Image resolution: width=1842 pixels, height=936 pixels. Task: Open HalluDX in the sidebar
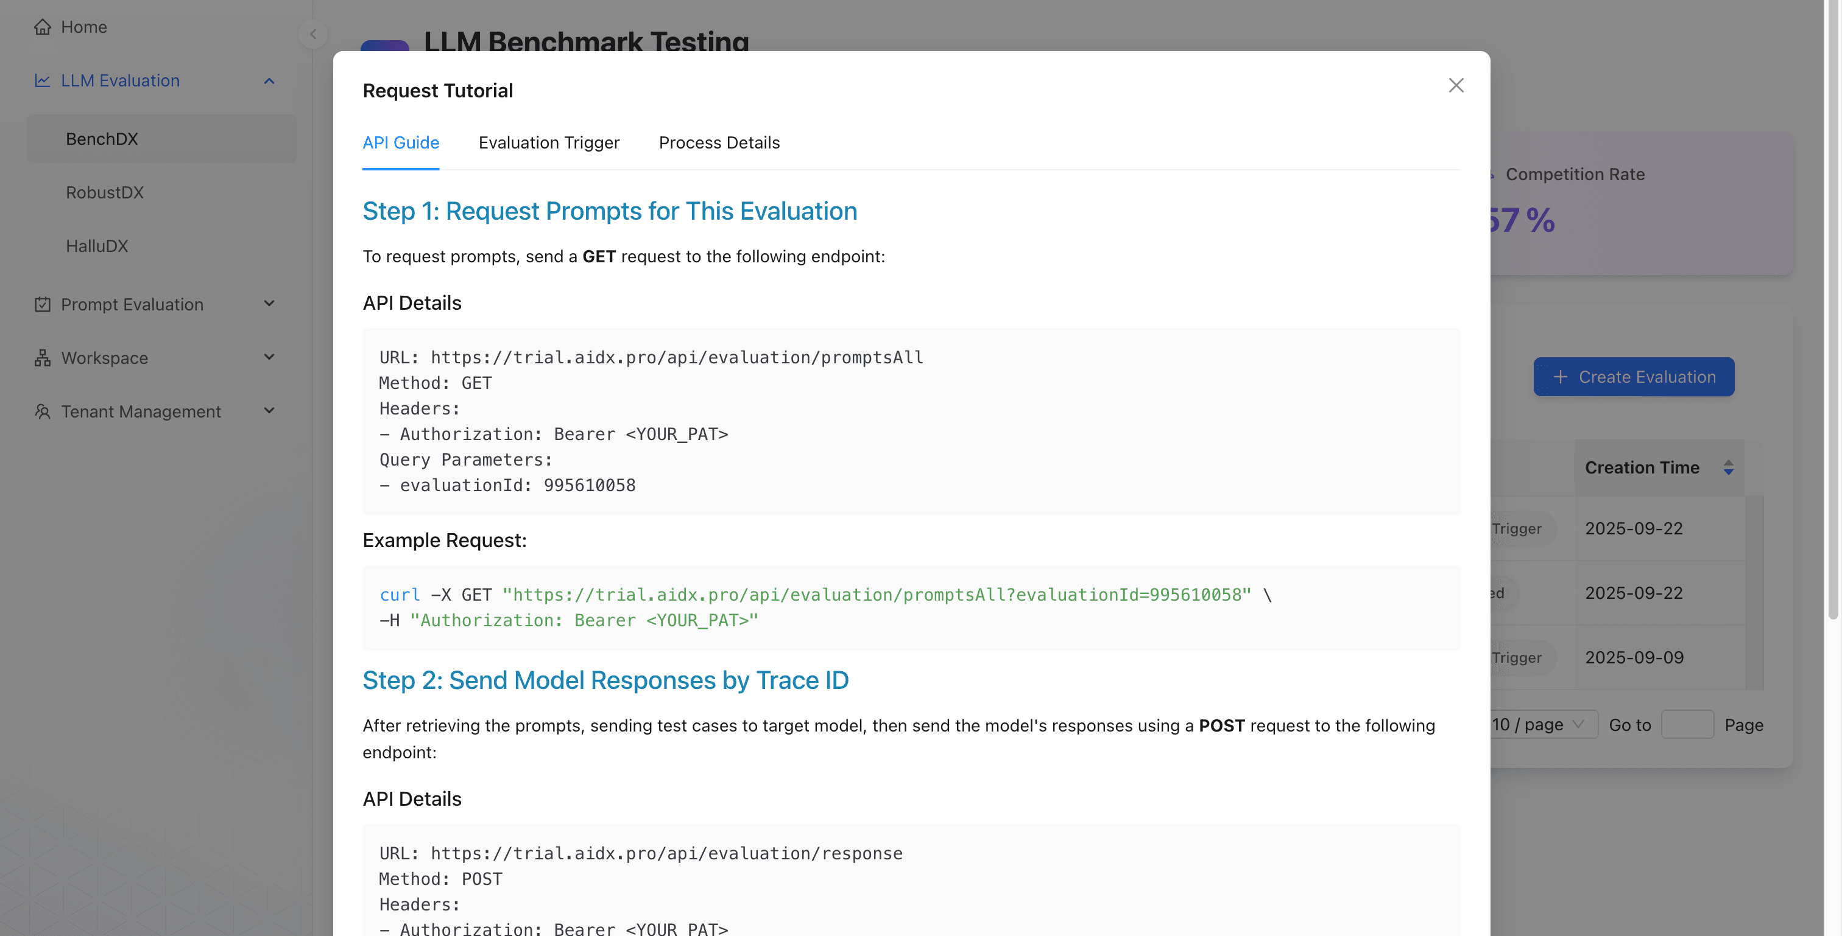click(x=161, y=246)
